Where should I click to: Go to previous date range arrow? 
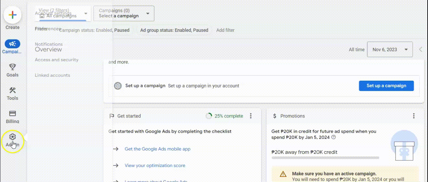tap(421, 50)
